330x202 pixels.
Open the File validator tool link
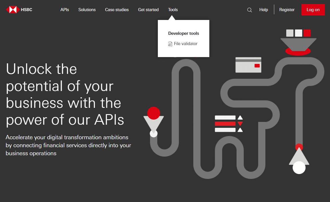tap(186, 44)
